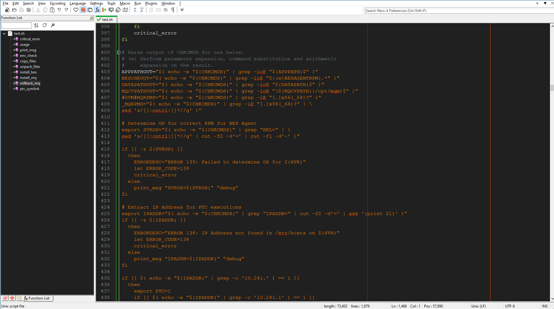Jump to ptc_symlink function

tap(30, 89)
